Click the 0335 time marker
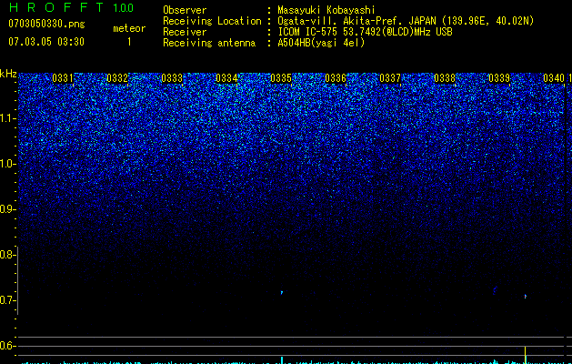572x364 pixels. pyautogui.click(x=281, y=78)
